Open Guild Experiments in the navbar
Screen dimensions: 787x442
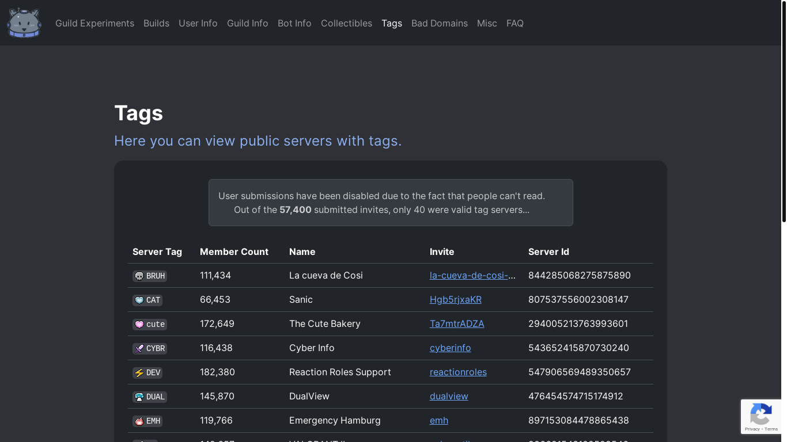pyautogui.click(x=94, y=23)
